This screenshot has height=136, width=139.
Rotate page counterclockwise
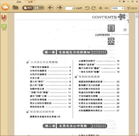[x=87, y=8]
